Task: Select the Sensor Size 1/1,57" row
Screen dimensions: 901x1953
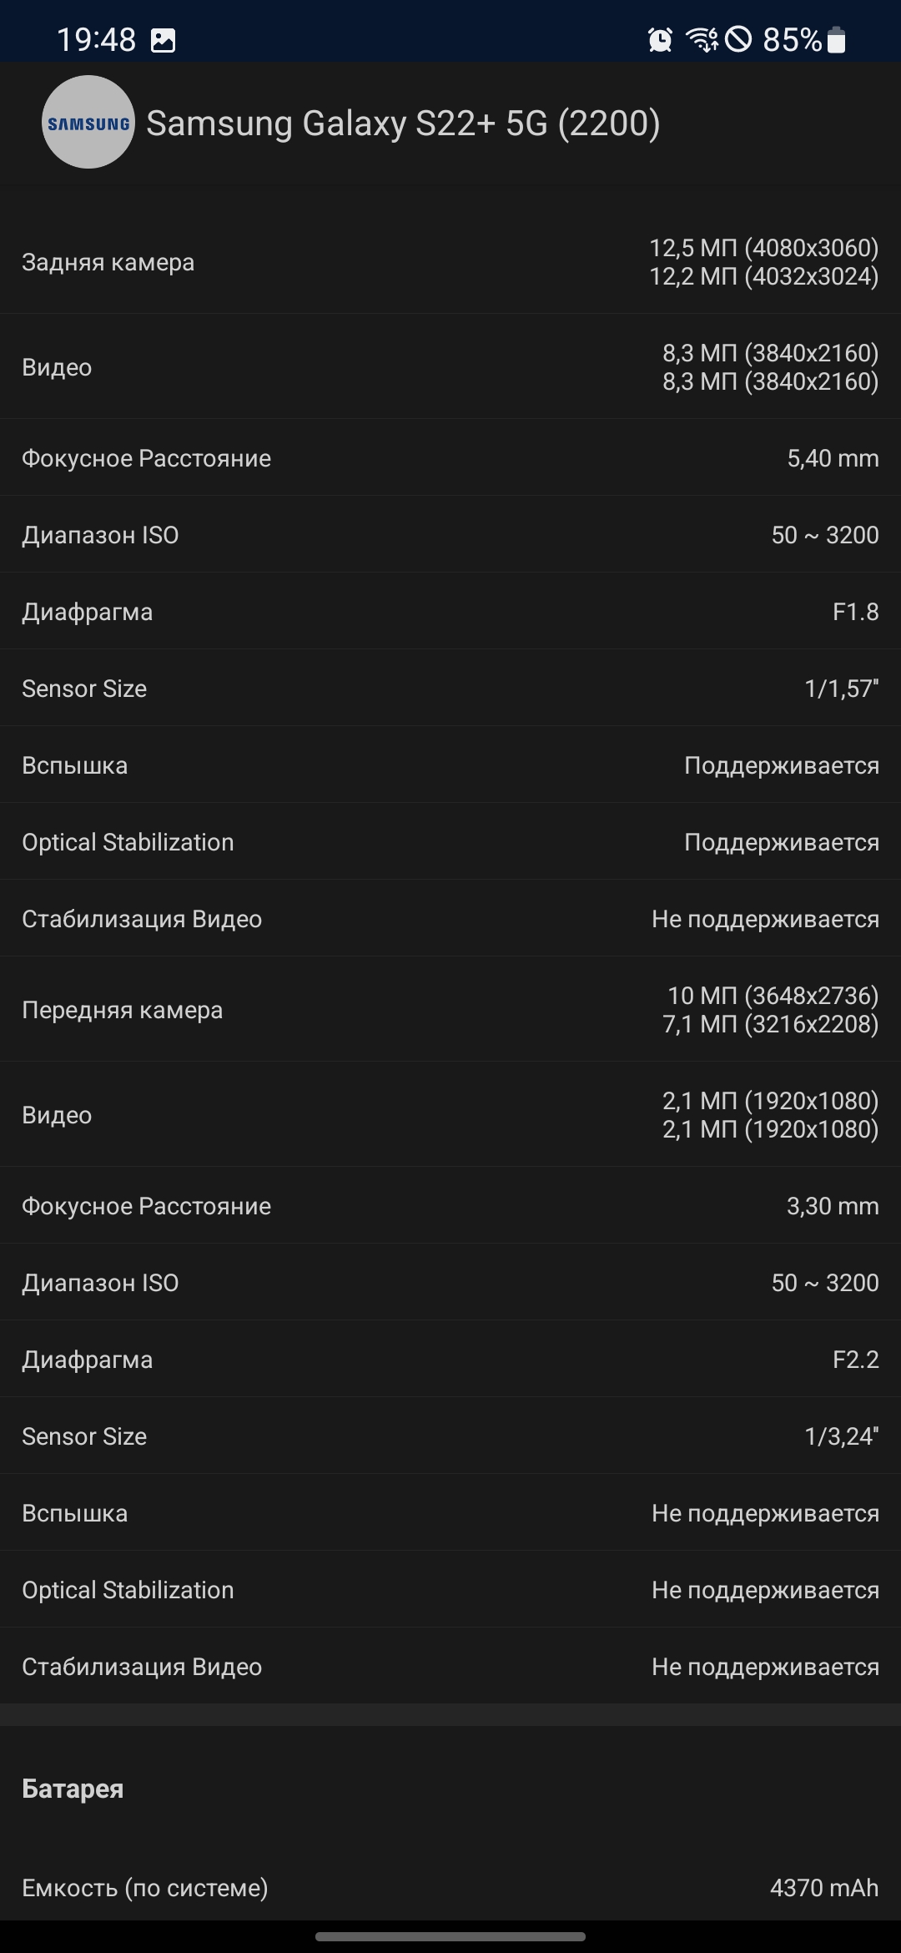Action: [450, 689]
